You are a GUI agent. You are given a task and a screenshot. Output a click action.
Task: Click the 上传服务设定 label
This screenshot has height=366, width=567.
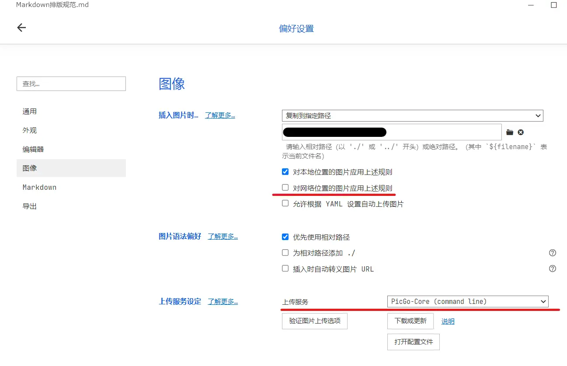coord(180,302)
